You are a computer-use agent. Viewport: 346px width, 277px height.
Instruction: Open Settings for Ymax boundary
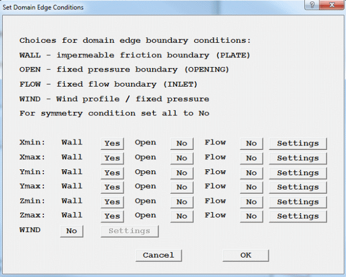tap(298, 187)
